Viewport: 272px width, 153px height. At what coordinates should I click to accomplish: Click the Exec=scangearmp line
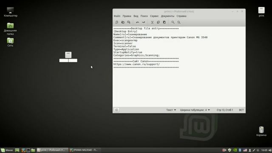click(125, 40)
